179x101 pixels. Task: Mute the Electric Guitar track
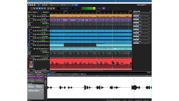pos(37,16)
